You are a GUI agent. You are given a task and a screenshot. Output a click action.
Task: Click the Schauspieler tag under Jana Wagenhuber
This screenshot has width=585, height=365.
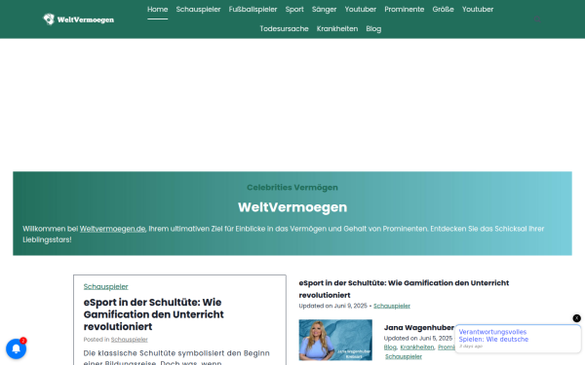point(404,357)
